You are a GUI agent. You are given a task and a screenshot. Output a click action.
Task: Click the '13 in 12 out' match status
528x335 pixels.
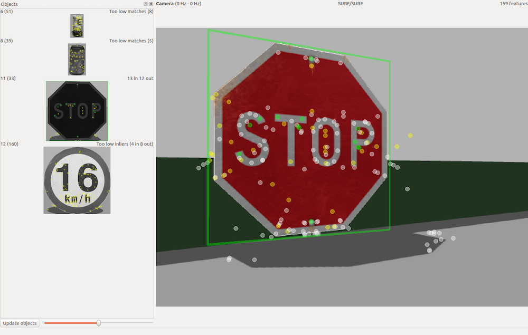140,78
